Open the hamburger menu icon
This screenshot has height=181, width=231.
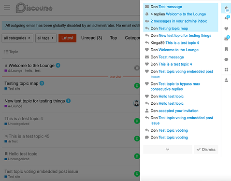click(7, 8)
